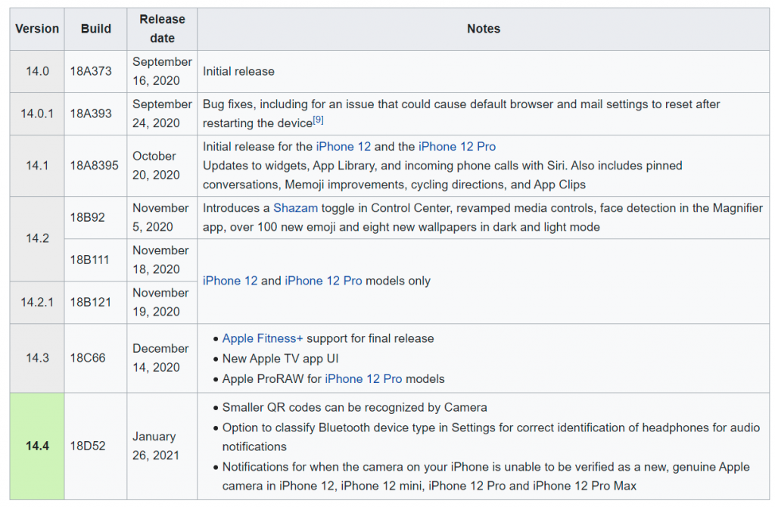
Task: Click the December 14, 2020 date cell
Action: [x=160, y=358]
